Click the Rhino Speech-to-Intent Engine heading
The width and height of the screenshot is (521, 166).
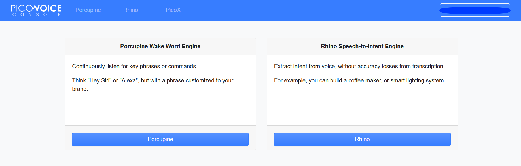pos(362,46)
